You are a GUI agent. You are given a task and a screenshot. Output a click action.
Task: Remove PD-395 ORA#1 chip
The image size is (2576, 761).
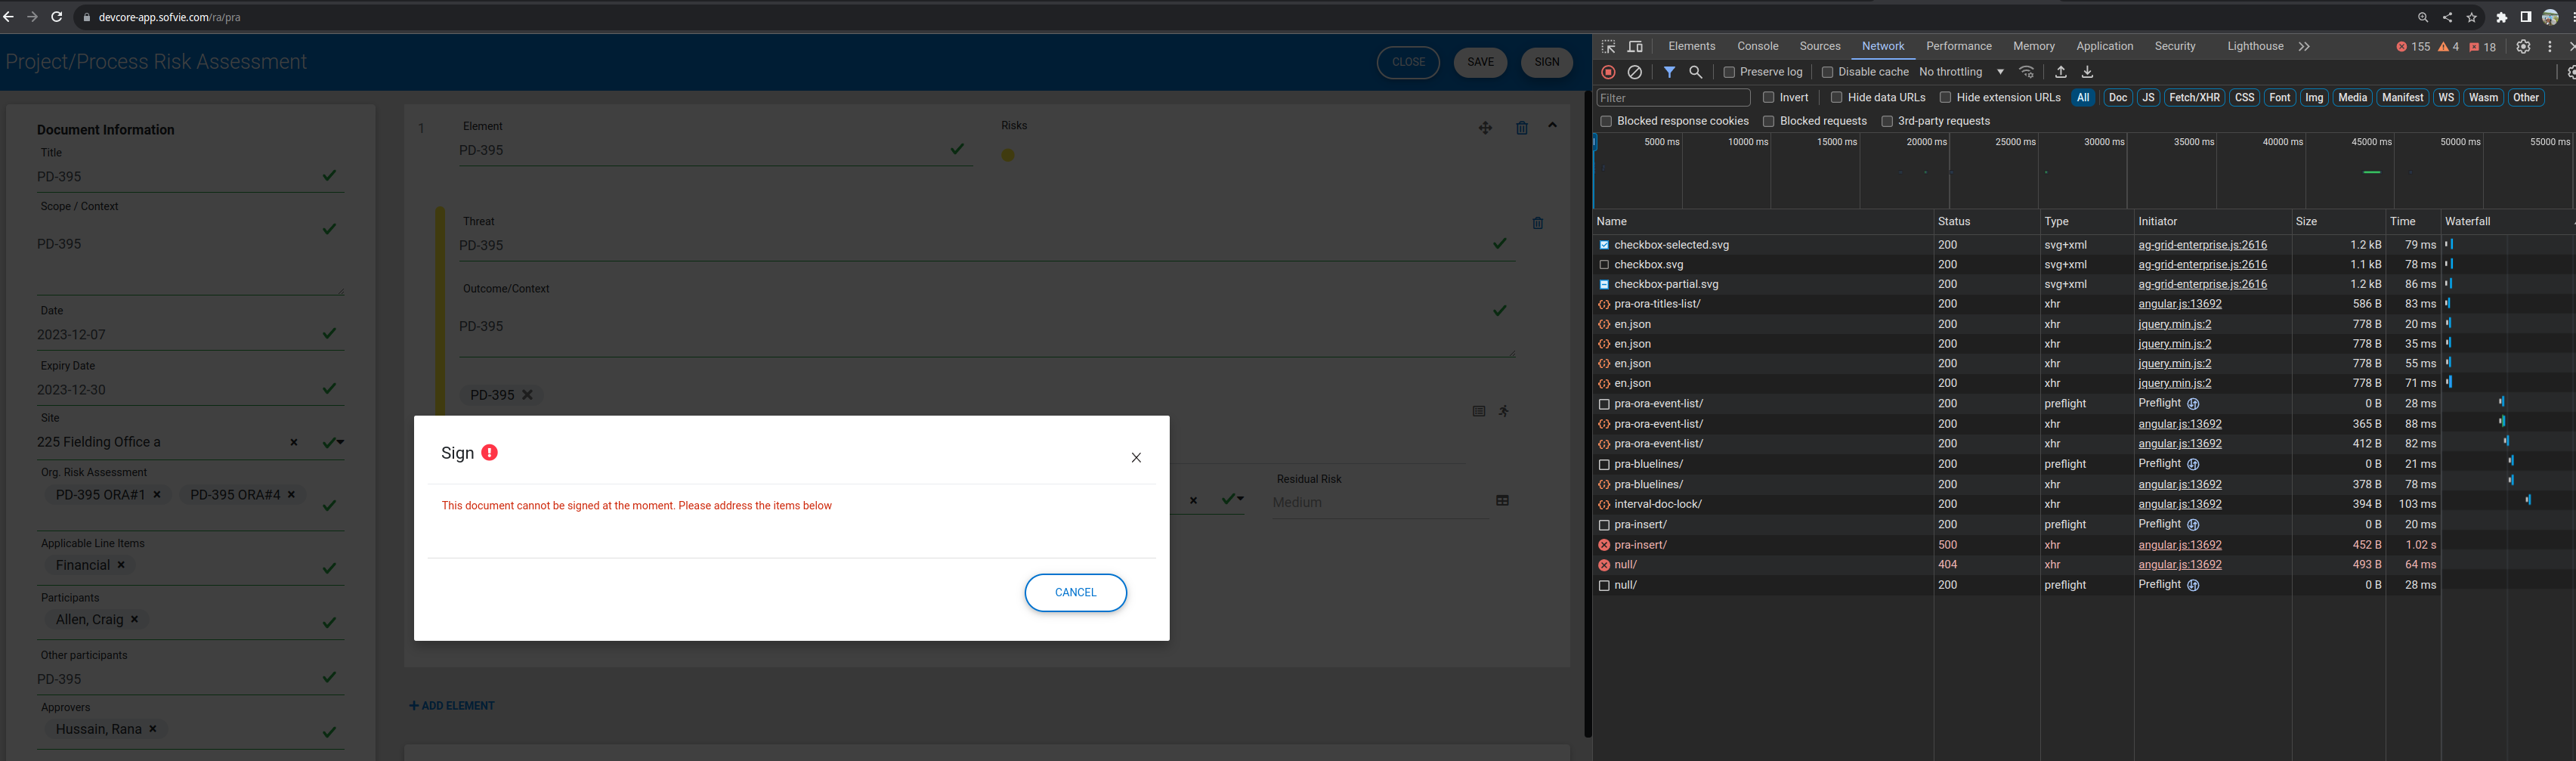pos(157,494)
